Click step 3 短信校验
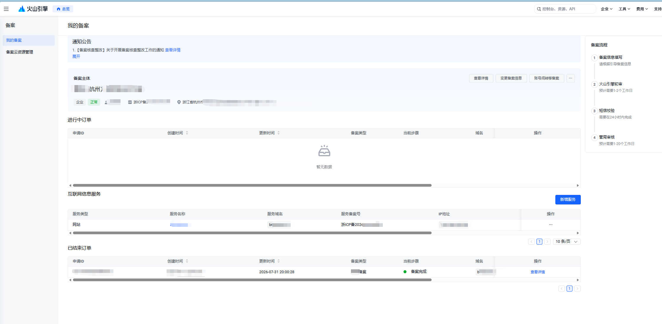Image resolution: width=662 pixels, height=324 pixels. pos(607,110)
